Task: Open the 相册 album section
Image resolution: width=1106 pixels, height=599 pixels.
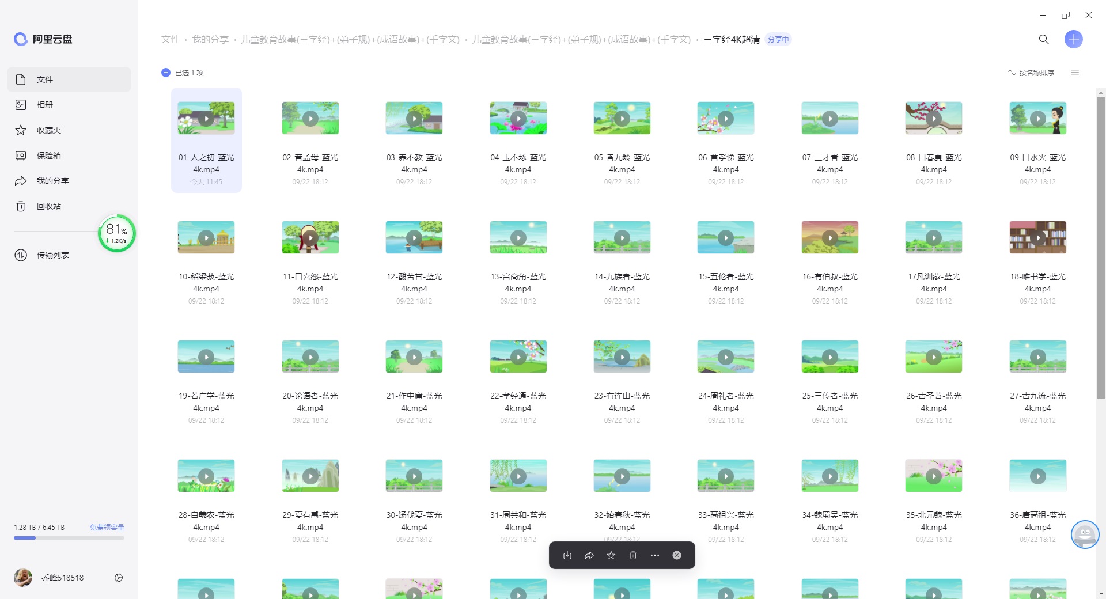Action: click(x=69, y=105)
